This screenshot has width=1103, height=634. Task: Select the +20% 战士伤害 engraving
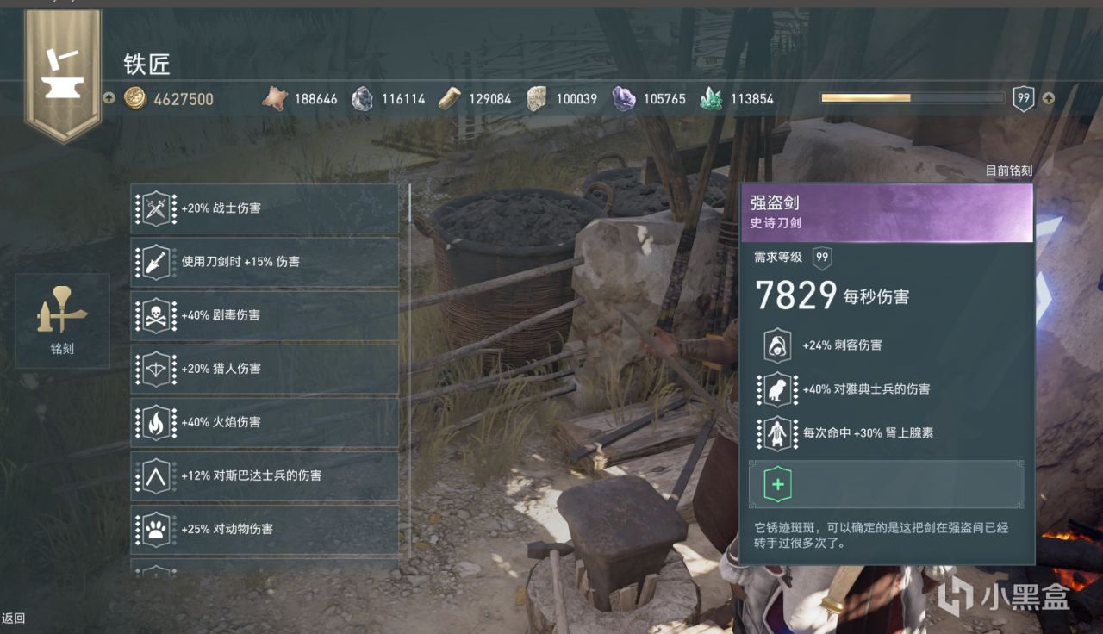point(265,208)
